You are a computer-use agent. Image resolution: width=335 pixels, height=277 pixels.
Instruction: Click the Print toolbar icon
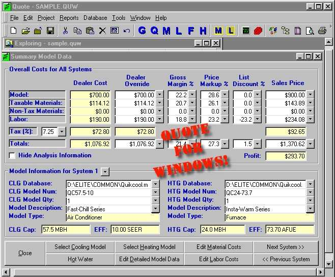pyautogui.click(x=322, y=31)
